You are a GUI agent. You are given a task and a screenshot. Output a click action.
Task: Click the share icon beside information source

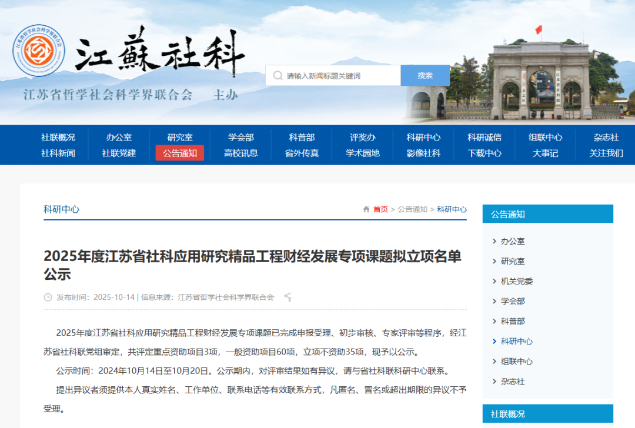click(x=288, y=297)
